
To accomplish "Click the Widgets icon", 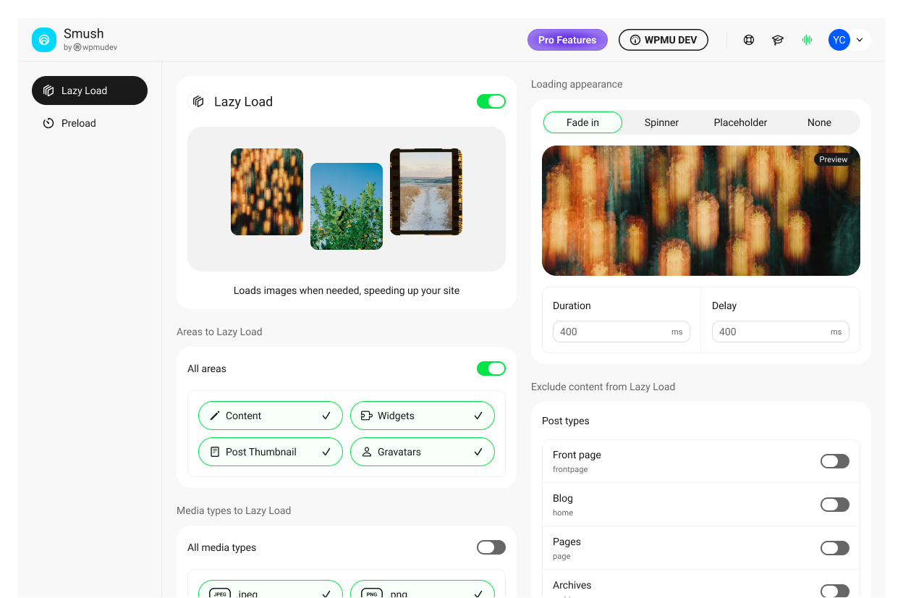I will pos(367,416).
